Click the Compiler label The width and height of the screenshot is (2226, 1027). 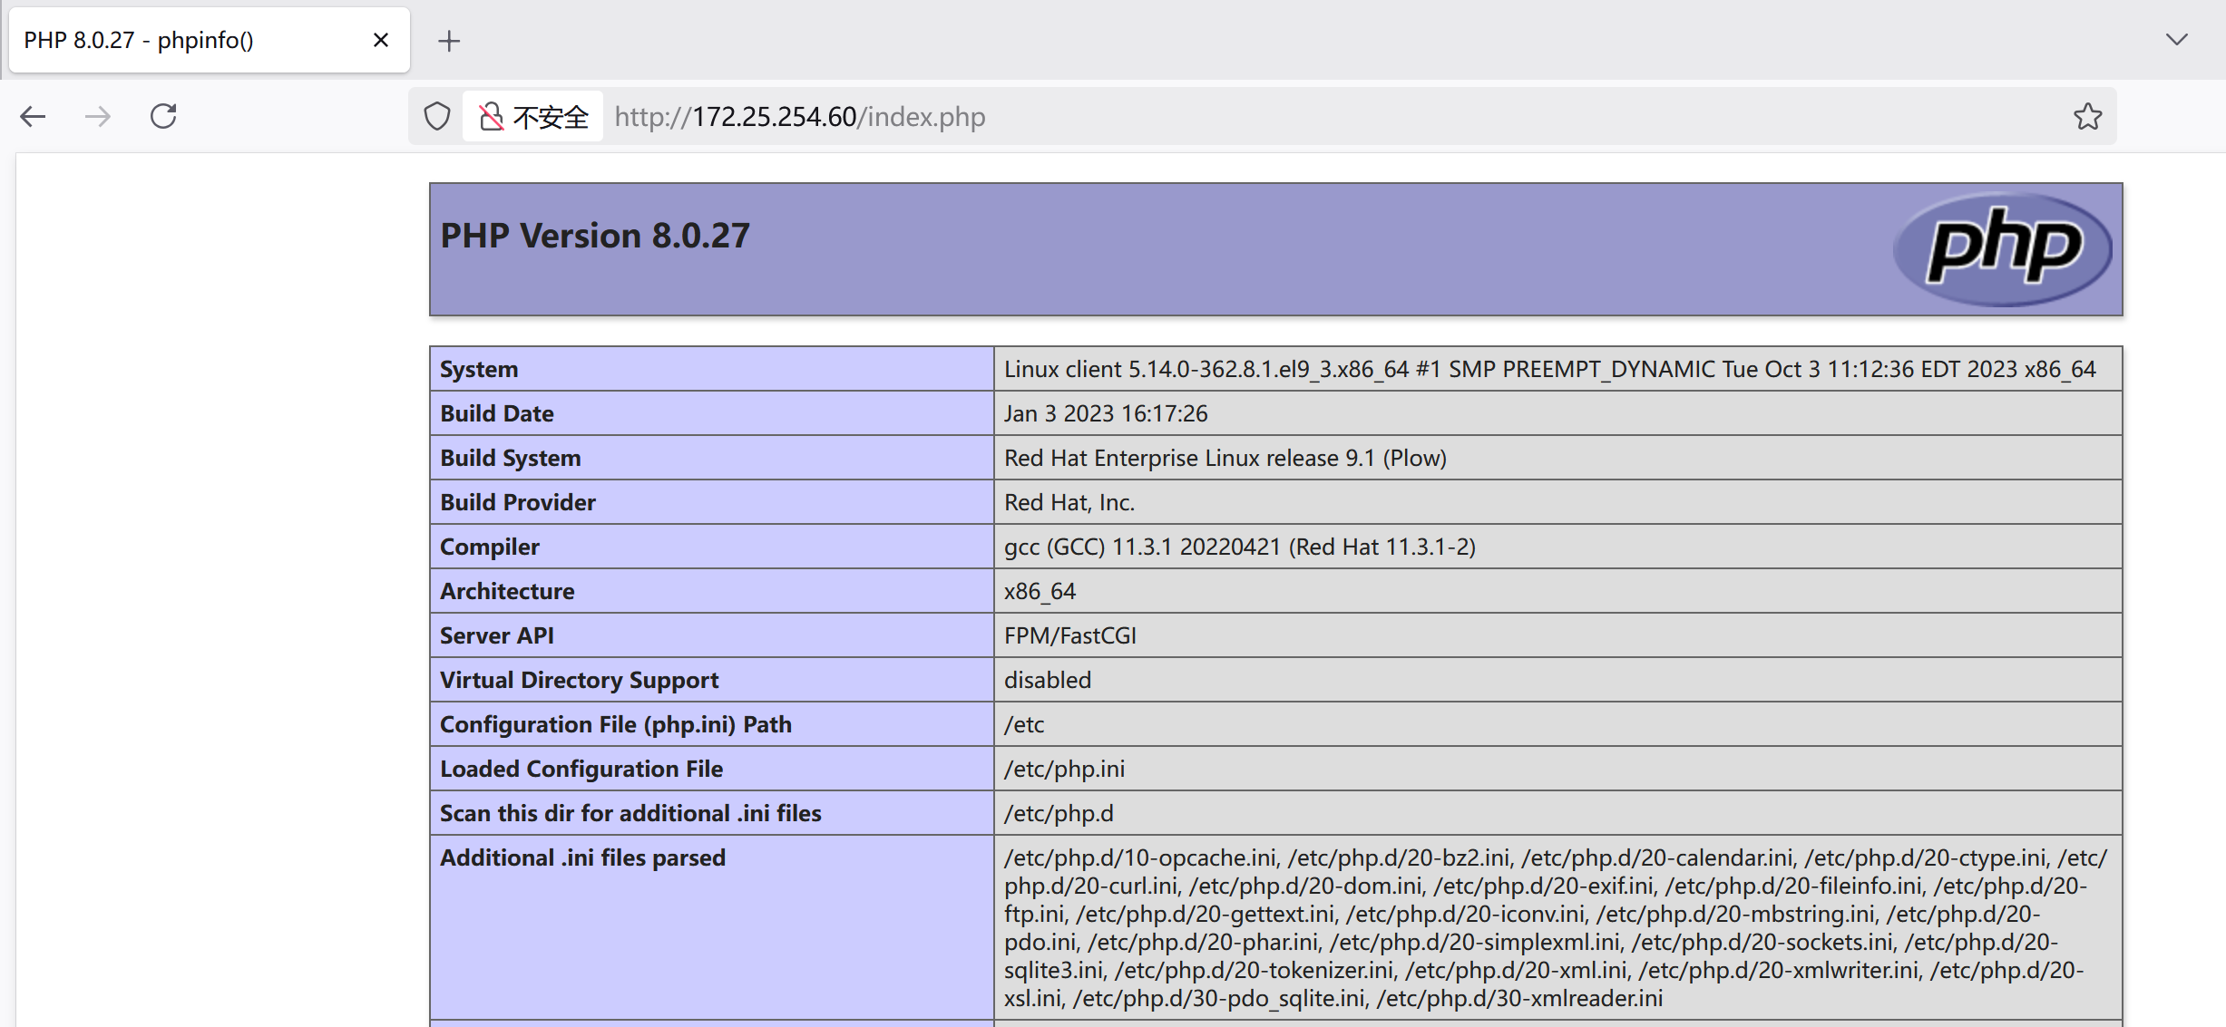(490, 547)
